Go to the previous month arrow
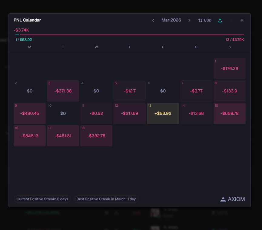 tap(153, 20)
